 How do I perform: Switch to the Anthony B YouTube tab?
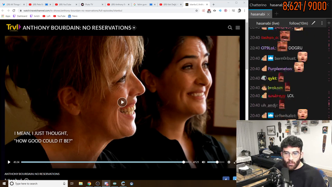tap(118, 5)
